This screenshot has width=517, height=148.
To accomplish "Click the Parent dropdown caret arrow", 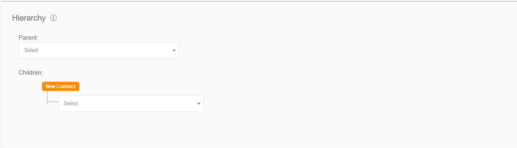I will pos(174,50).
